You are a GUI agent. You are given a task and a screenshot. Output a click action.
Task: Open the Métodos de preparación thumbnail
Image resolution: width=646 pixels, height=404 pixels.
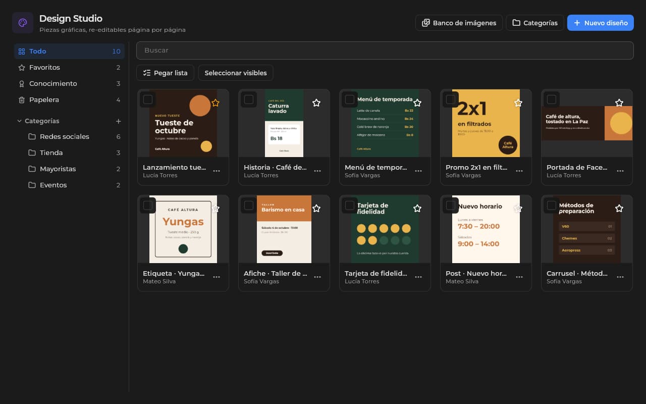coord(587,229)
